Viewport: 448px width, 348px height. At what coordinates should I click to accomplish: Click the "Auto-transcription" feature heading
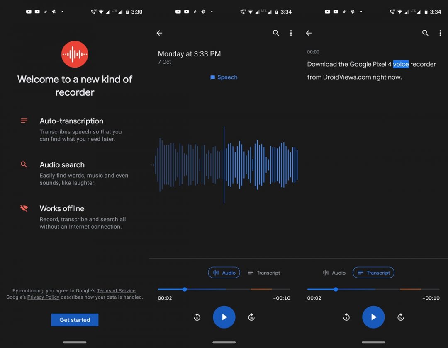[x=71, y=121]
